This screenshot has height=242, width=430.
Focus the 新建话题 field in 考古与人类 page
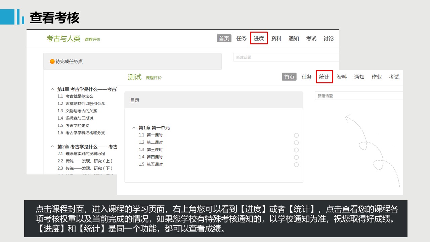coord(286,57)
